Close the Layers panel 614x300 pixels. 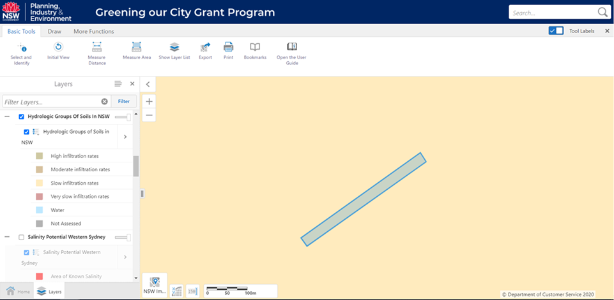click(x=132, y=83)
